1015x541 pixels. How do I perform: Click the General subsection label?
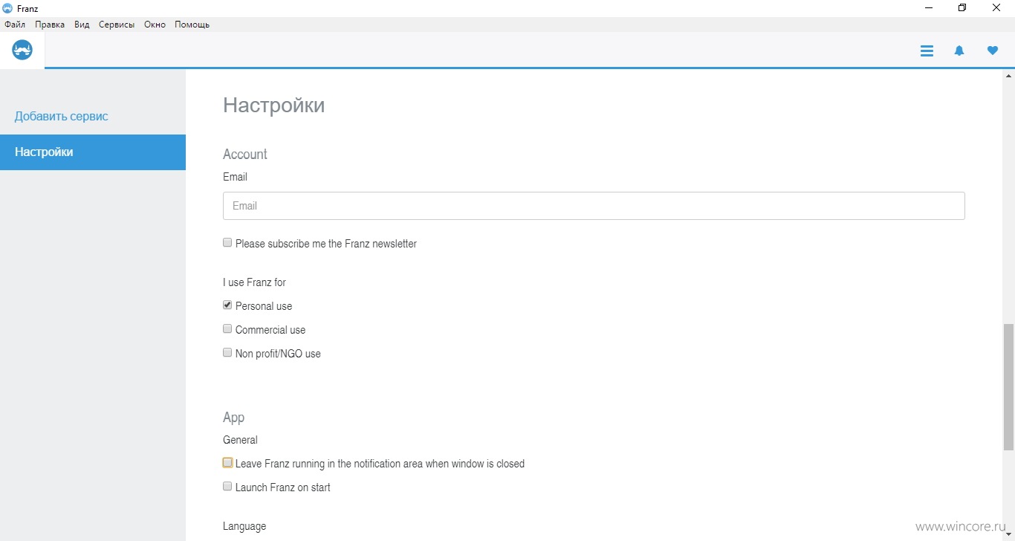240,440
